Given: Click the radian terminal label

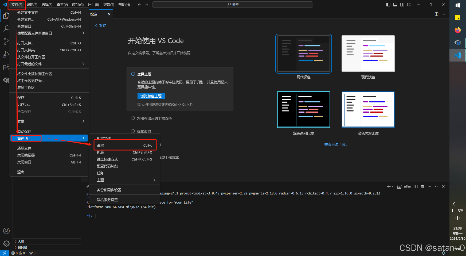Looking at the screenshot, I should tap(404, 186).
